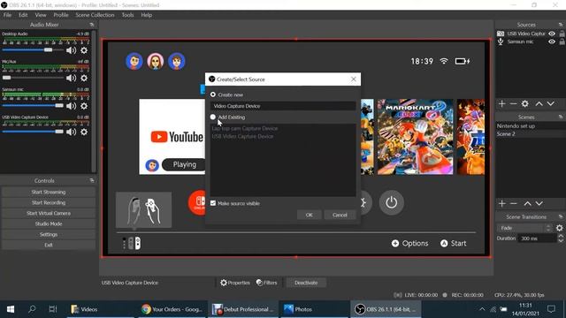The image size is (566, 318).
Task: Open the View menu
Action: (x=41, y=15)
